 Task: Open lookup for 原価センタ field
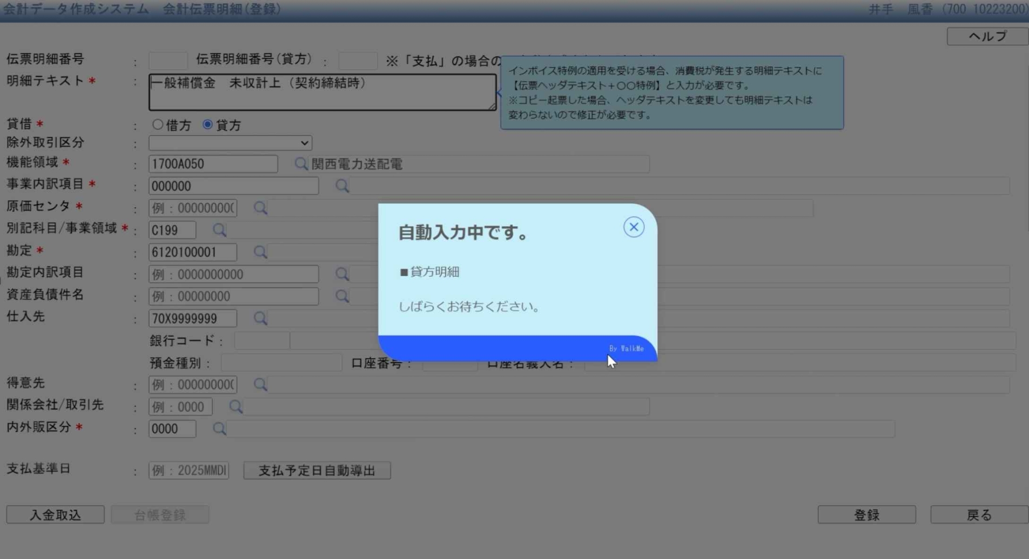260,208
